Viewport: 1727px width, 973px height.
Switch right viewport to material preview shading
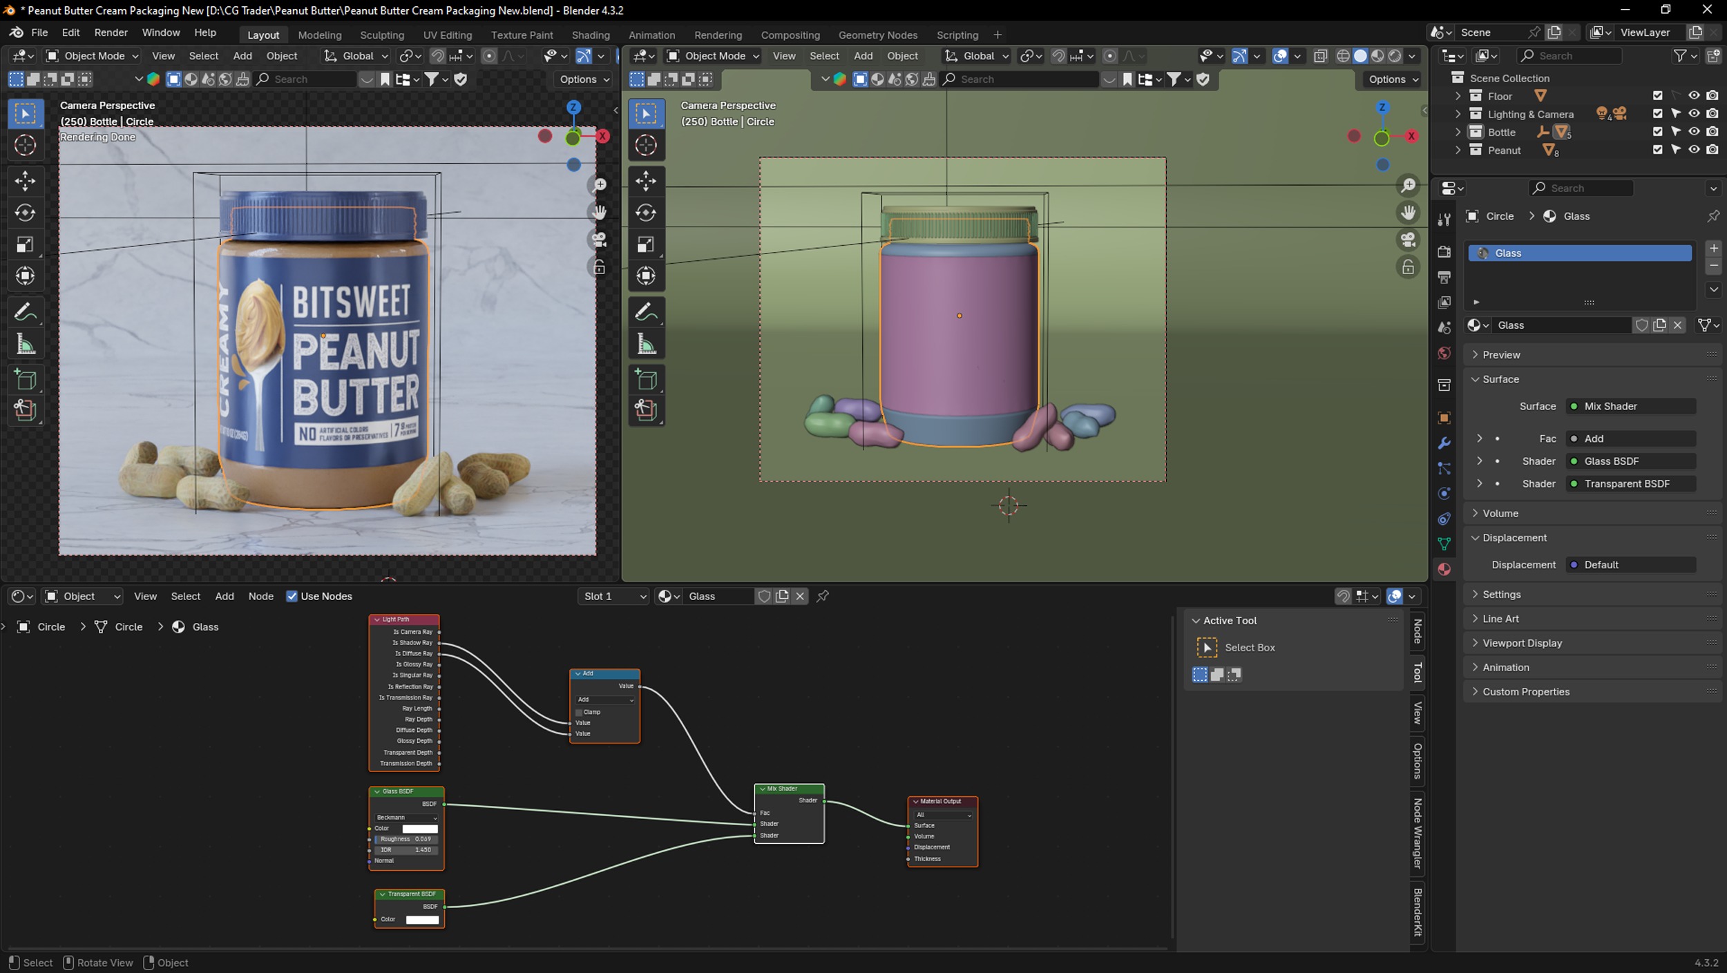tap(1377, 56)
